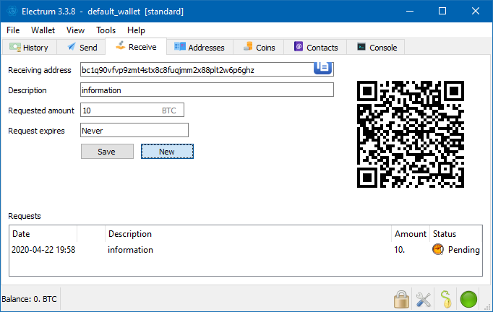Open the Console tab

376,48
